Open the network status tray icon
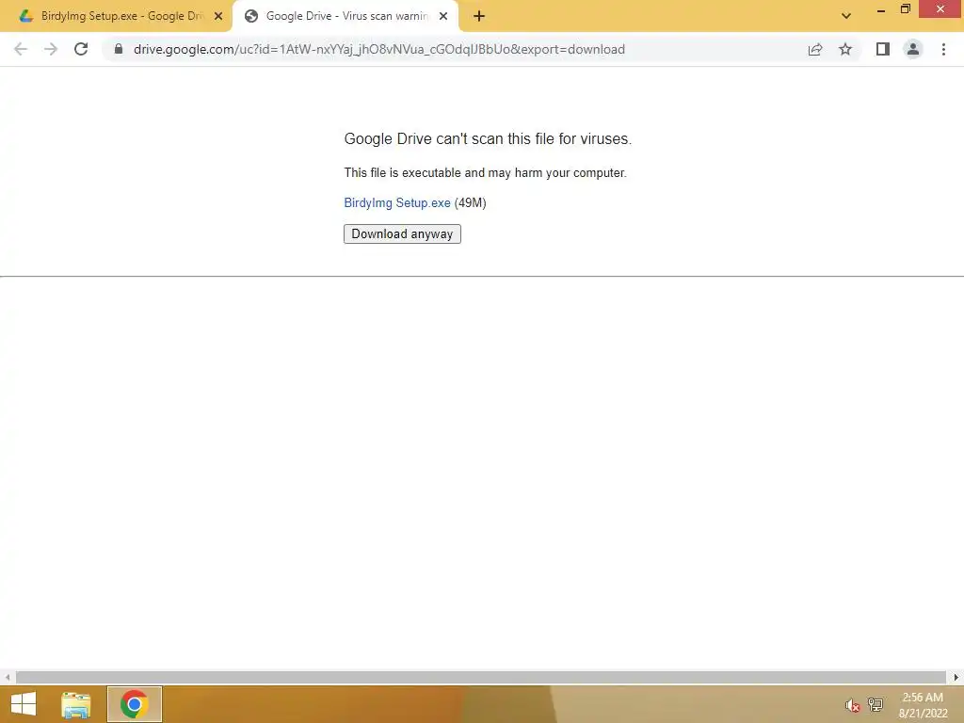 pos(875,704)
